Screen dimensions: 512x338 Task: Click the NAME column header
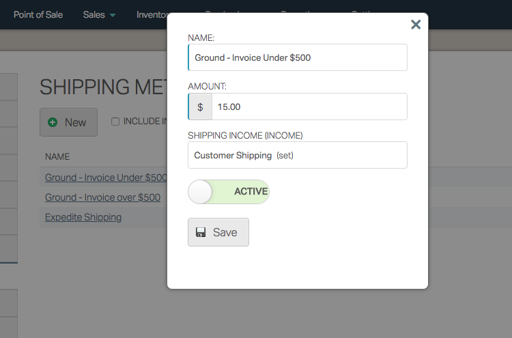point(57,157)
